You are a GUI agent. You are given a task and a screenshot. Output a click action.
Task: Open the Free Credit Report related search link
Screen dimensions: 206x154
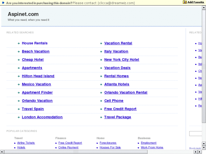click(120, 109)
